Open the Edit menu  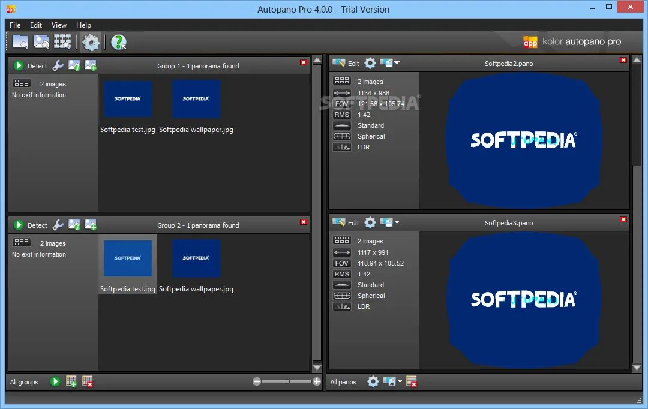[36, 25]
